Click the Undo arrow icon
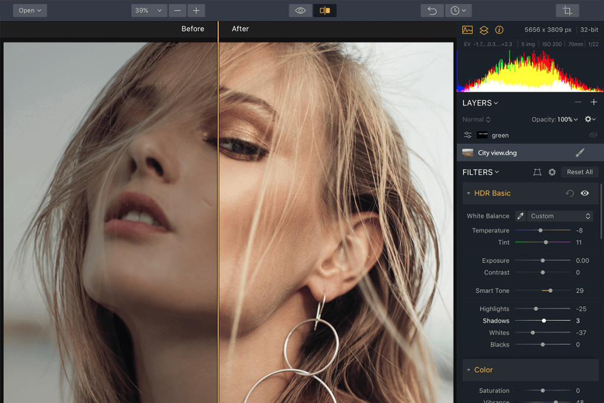This screenshot has height=403, width=604. coord(431,10)
